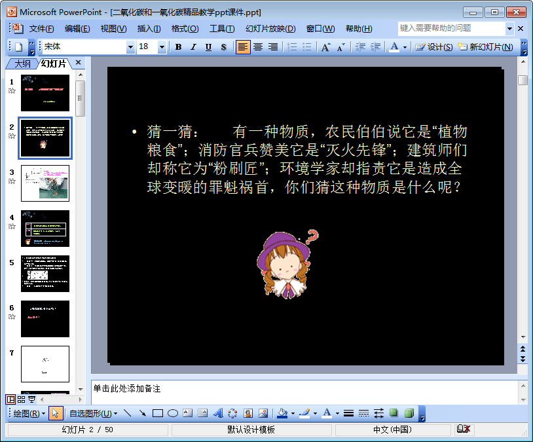533x442 pixels.
Task: Toggle text Shadow (S) formatting
Action: pos(223,47)
